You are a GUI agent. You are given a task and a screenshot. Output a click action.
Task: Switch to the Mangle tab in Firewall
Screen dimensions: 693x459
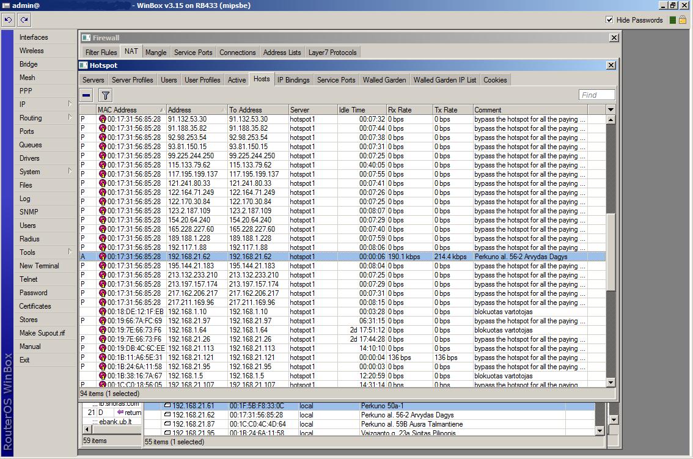click(x=156, y=53)
